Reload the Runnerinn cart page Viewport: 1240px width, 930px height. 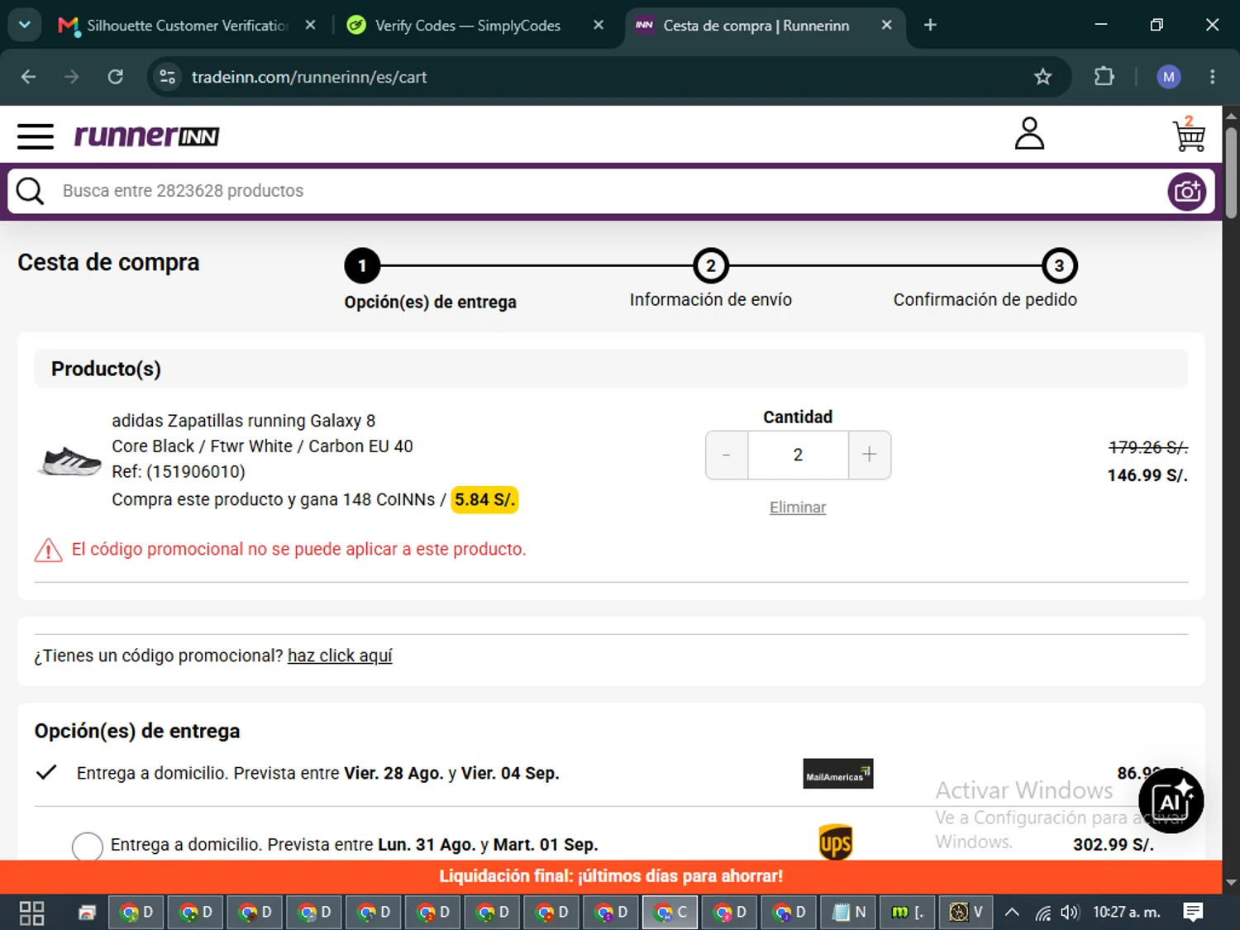(x=116, y=77)
